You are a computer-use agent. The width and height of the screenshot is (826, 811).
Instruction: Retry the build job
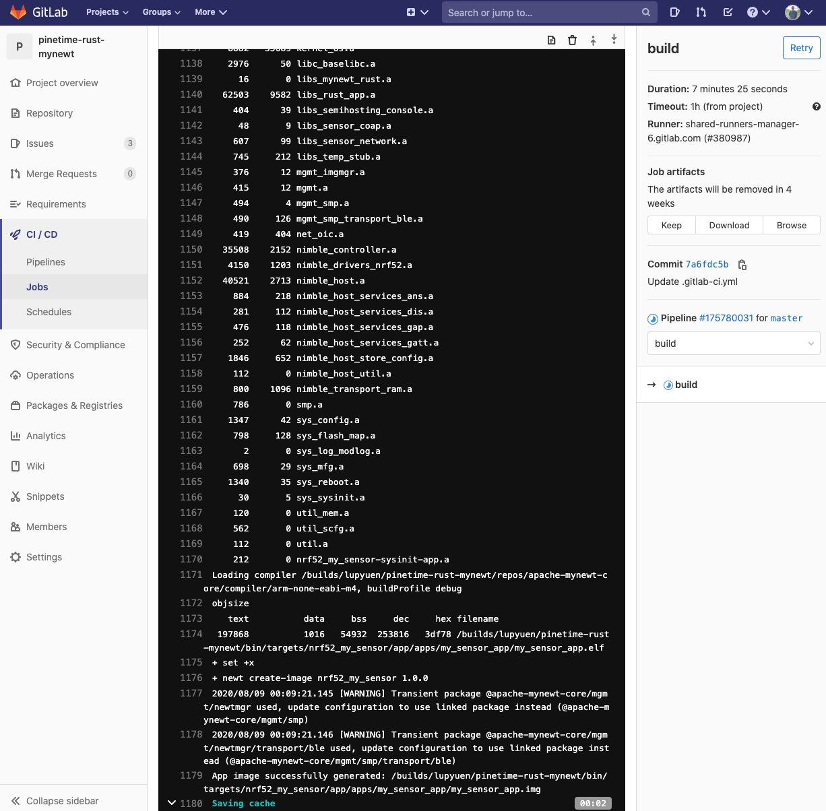point(801,48)
